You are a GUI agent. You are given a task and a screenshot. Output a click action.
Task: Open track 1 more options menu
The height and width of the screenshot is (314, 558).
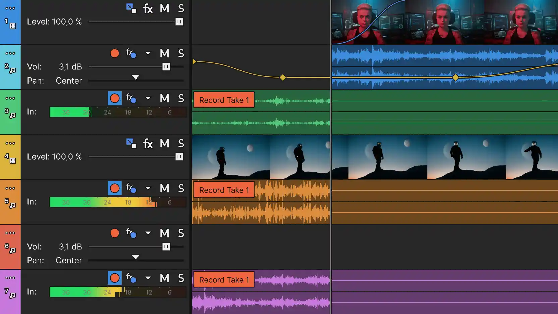[x=10, y=8]
